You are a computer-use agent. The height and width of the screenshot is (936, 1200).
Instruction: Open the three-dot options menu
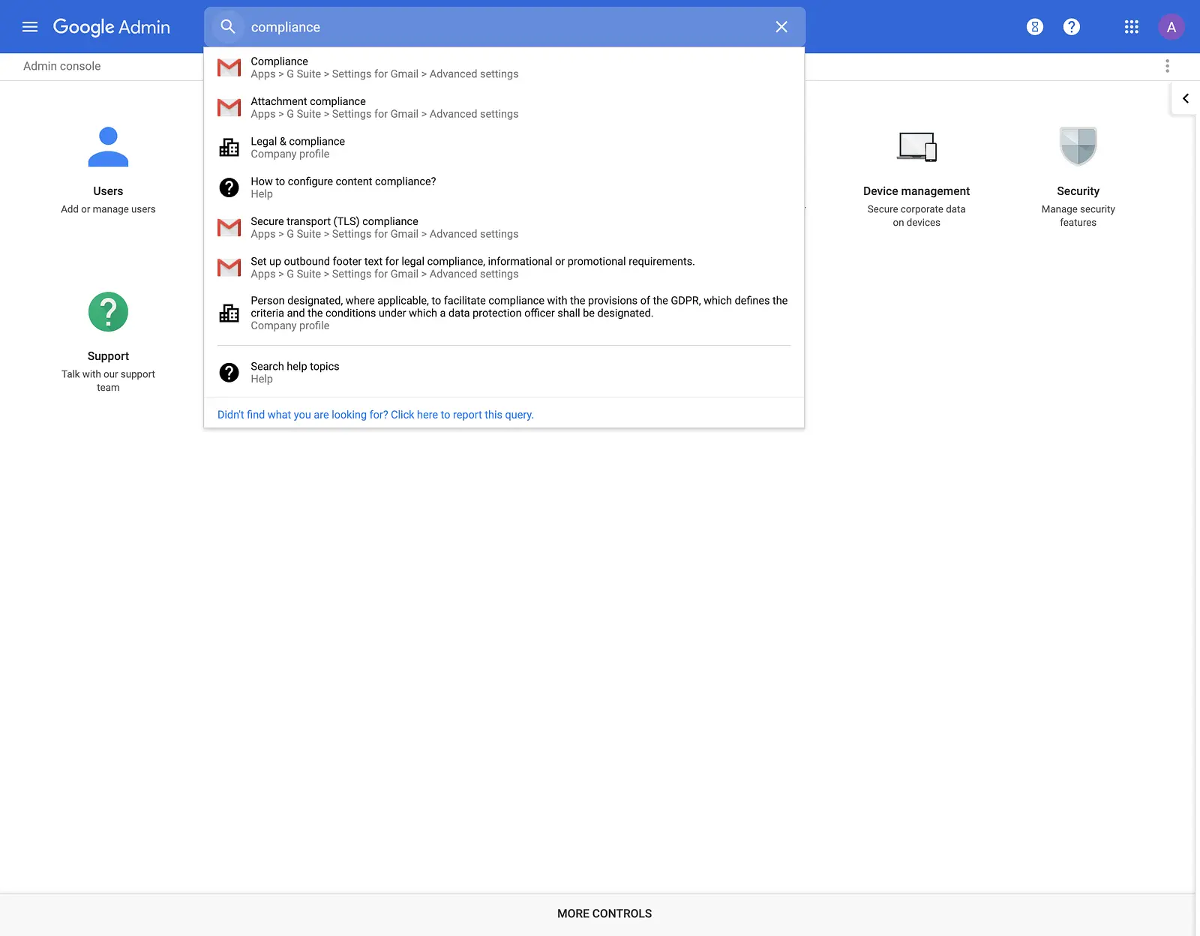point(1167,66)
